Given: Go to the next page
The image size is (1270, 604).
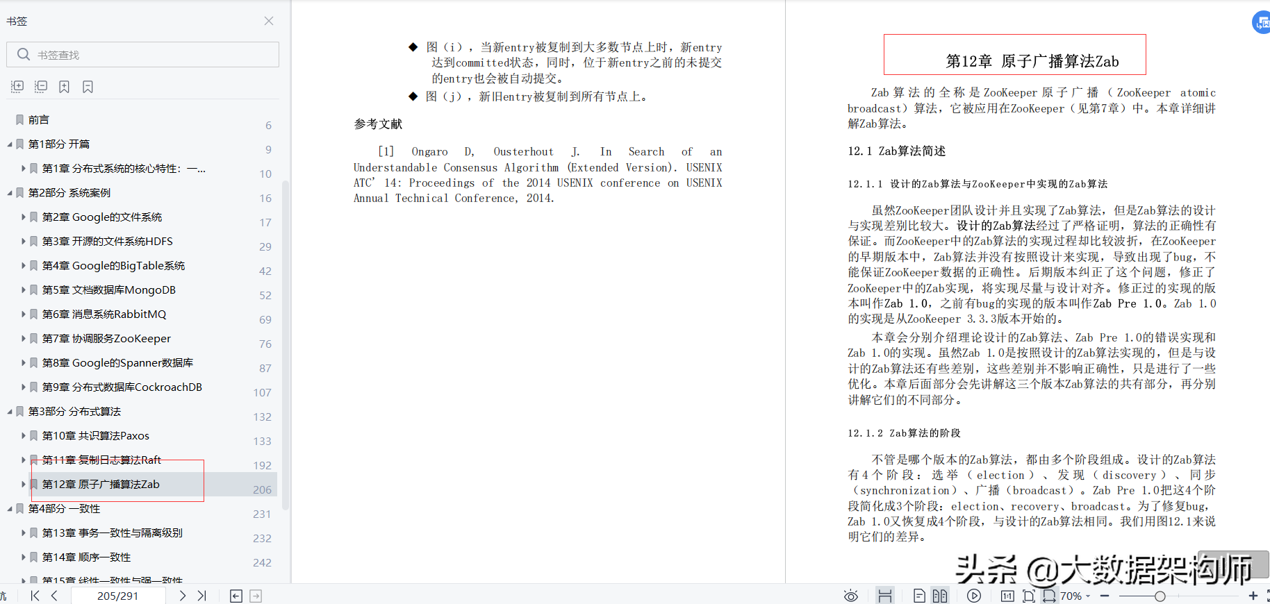Looking at the screenshot, I should [182, 596].
